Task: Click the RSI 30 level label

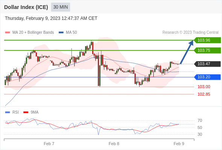Action: tap(200, 134)
